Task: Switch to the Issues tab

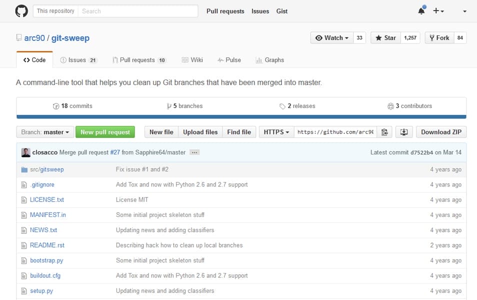Action: tap(78, 60)
